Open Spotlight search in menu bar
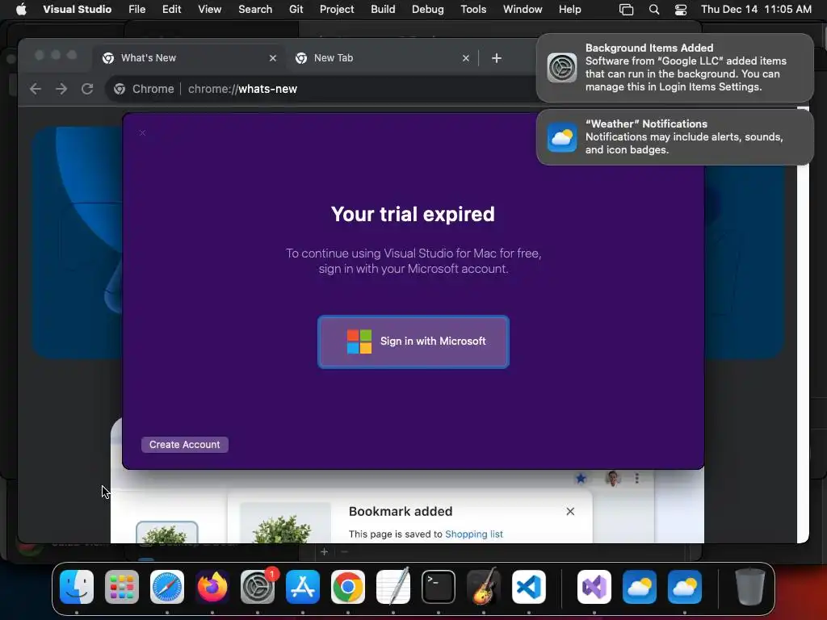The image size is (827, 620). tap(654, 9)
